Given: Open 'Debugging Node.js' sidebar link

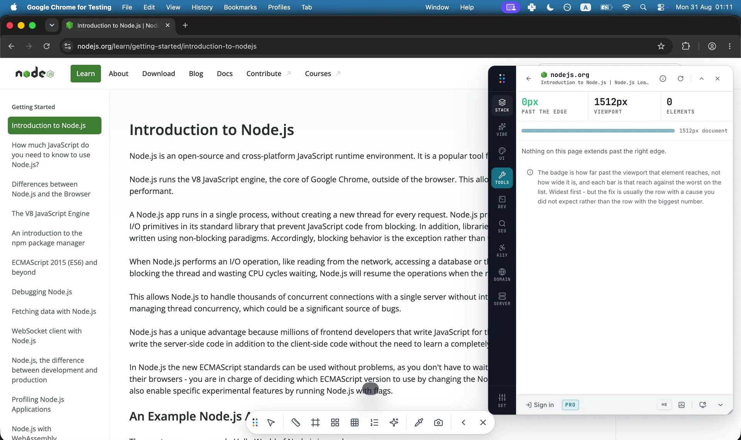Looking at the screenshot, I should click(x=42, y=292).
